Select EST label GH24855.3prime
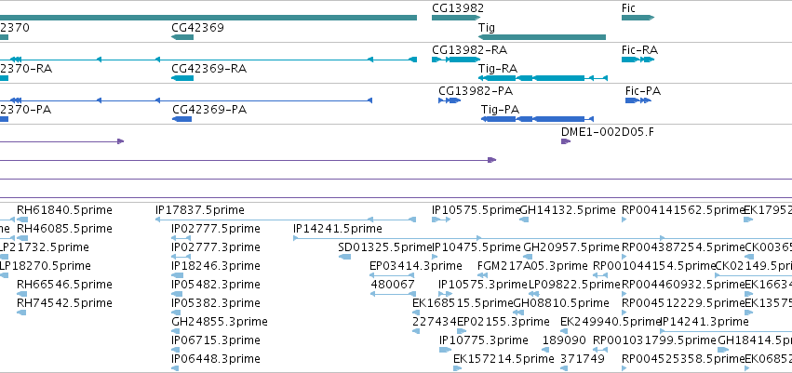The height and width of the screenshot is (373, 792). click(x=220, y=322)
